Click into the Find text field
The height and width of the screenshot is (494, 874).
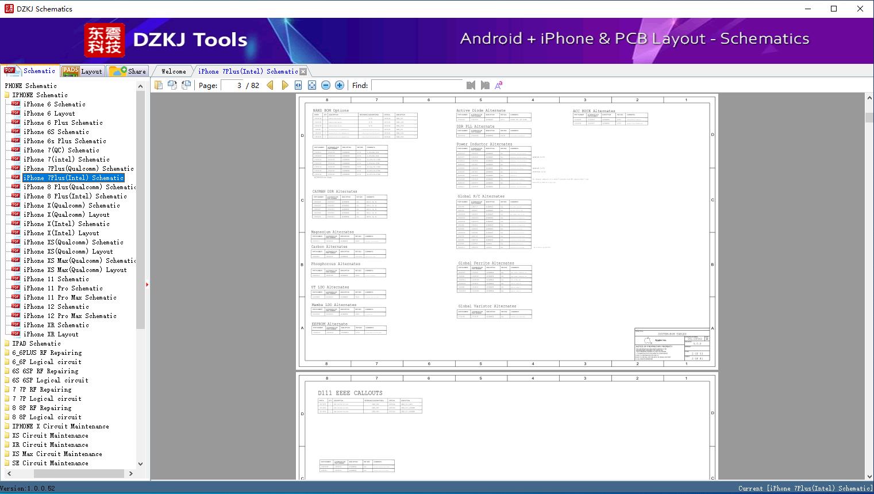(417, 85)
